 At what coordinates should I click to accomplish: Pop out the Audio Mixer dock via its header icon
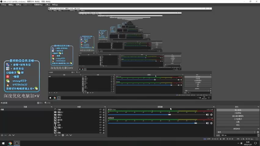214,107
